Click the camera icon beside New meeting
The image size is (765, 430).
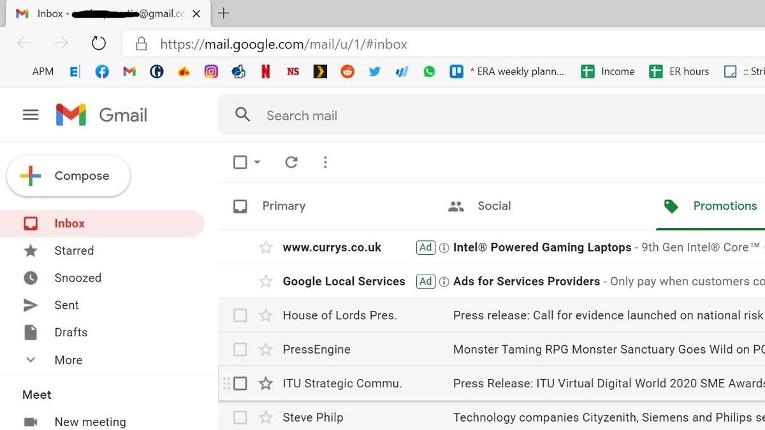pyautogui.click(x=30, y=421)
